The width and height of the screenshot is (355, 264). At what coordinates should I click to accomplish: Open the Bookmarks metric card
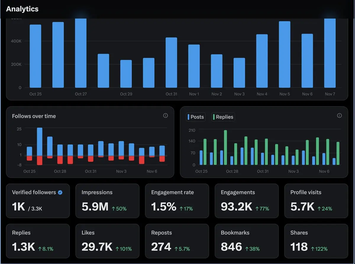click(x=247, y=241)
